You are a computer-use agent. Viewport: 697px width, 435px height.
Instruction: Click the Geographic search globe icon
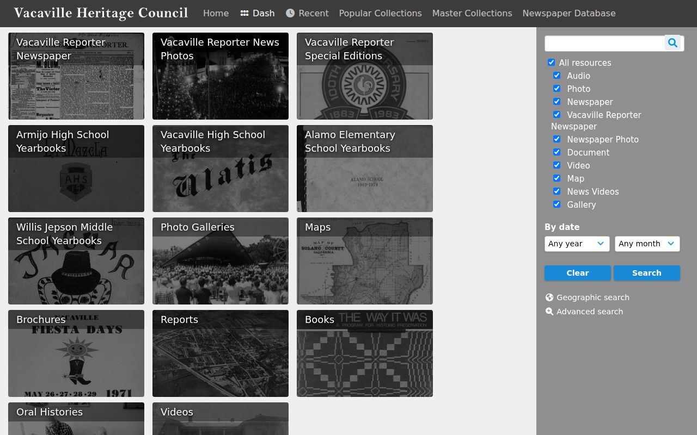[x=549, y=297]
